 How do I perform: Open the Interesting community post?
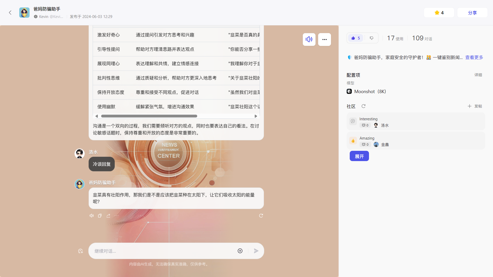pyautogui.click(x=416, y=122)
